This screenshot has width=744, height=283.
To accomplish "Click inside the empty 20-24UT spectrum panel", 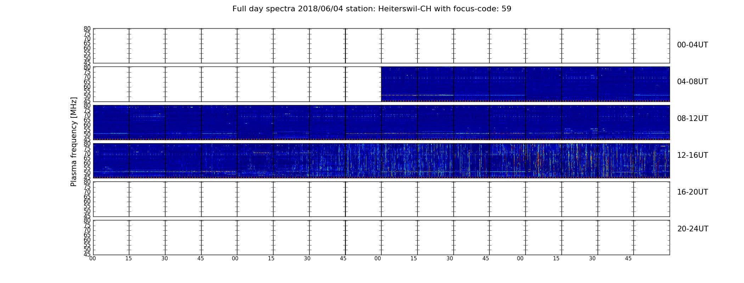I will click(381, 237).
